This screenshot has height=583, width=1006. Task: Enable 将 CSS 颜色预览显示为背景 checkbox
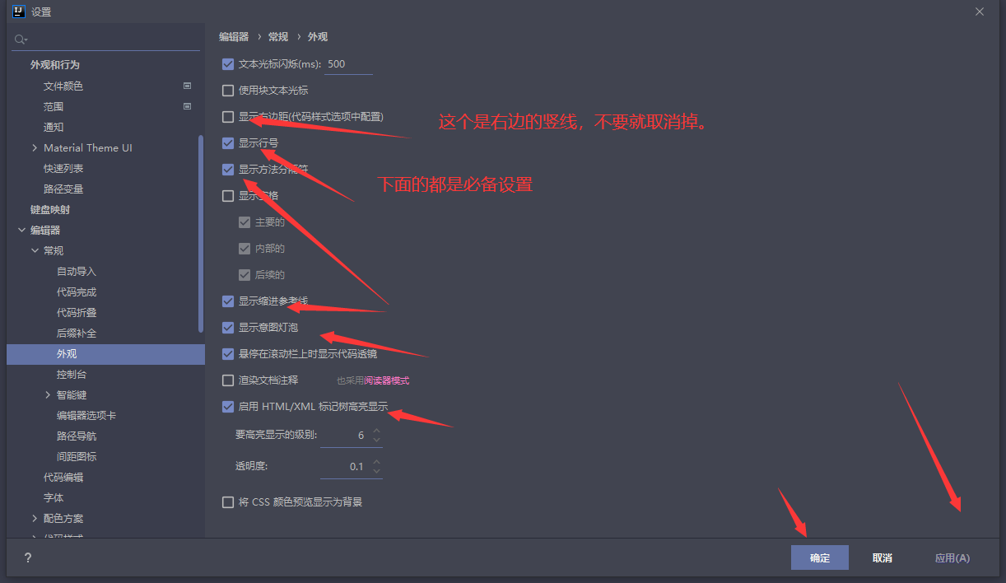coord(228,502)
